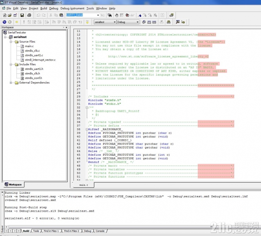Screen dimensions: 261x236
Task: Click the Print icon in toolbar
Action: [29, 15]
